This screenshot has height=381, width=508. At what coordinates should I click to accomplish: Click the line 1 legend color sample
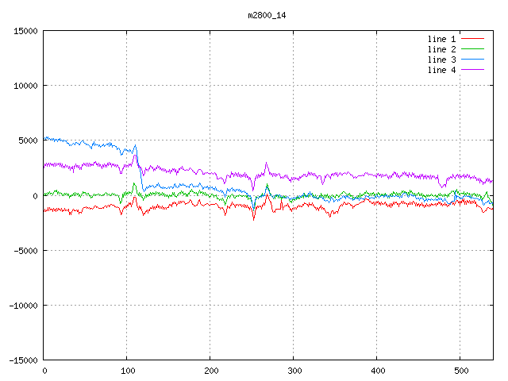[x=472, y=39]
